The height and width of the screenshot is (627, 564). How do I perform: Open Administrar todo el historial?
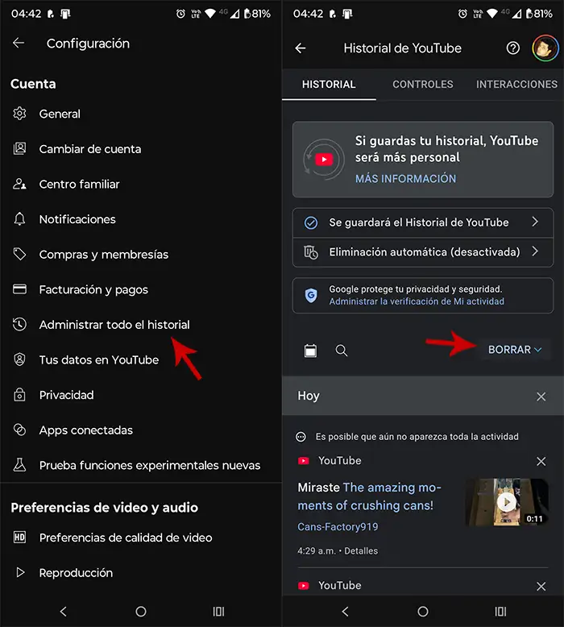pos(114,325)
